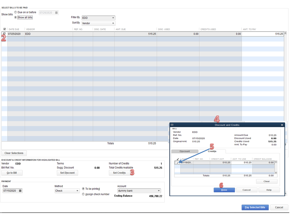Close the Discount and Credits dialog
291x218 pixels.
[282, 125]
